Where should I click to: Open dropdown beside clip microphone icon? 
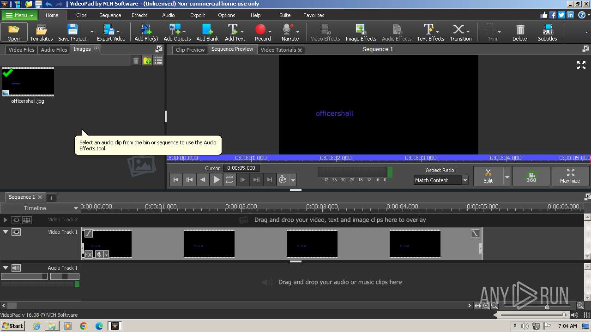click(x=106, y=255)
